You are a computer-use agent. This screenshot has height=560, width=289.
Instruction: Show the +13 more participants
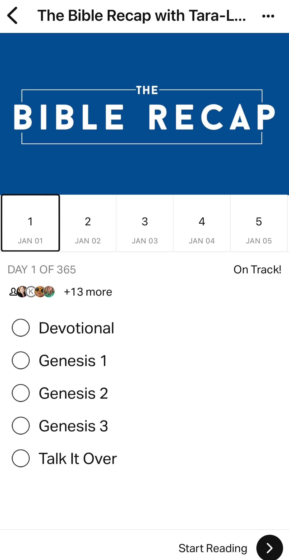[x=88, y=292]
